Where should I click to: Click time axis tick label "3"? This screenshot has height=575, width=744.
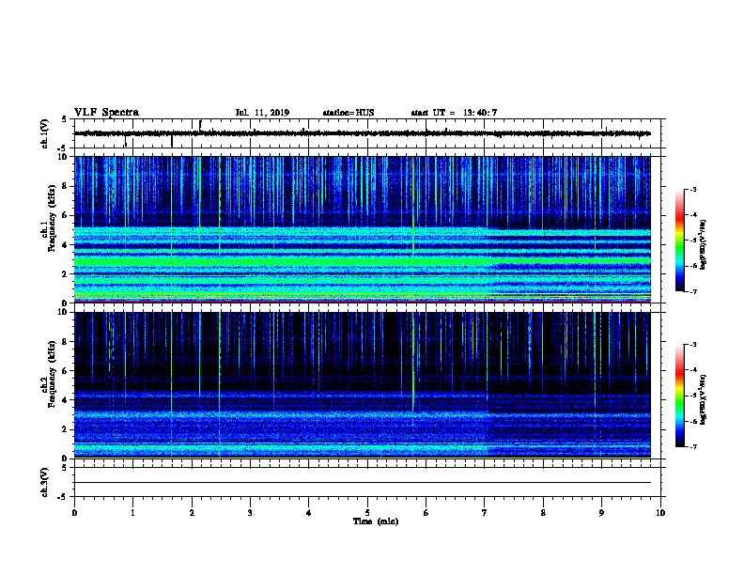250,513
